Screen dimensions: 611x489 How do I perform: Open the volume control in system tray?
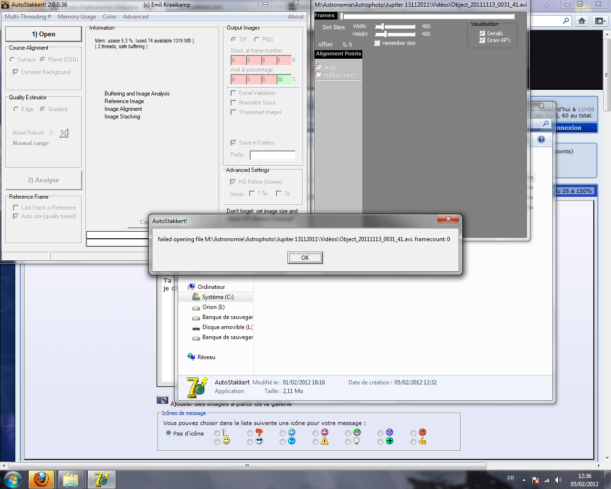558,480
